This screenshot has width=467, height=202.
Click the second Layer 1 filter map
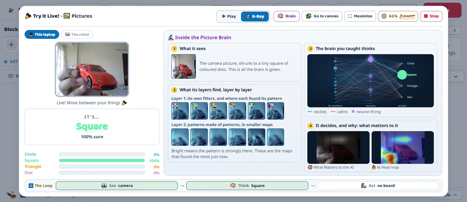point(199,111)
